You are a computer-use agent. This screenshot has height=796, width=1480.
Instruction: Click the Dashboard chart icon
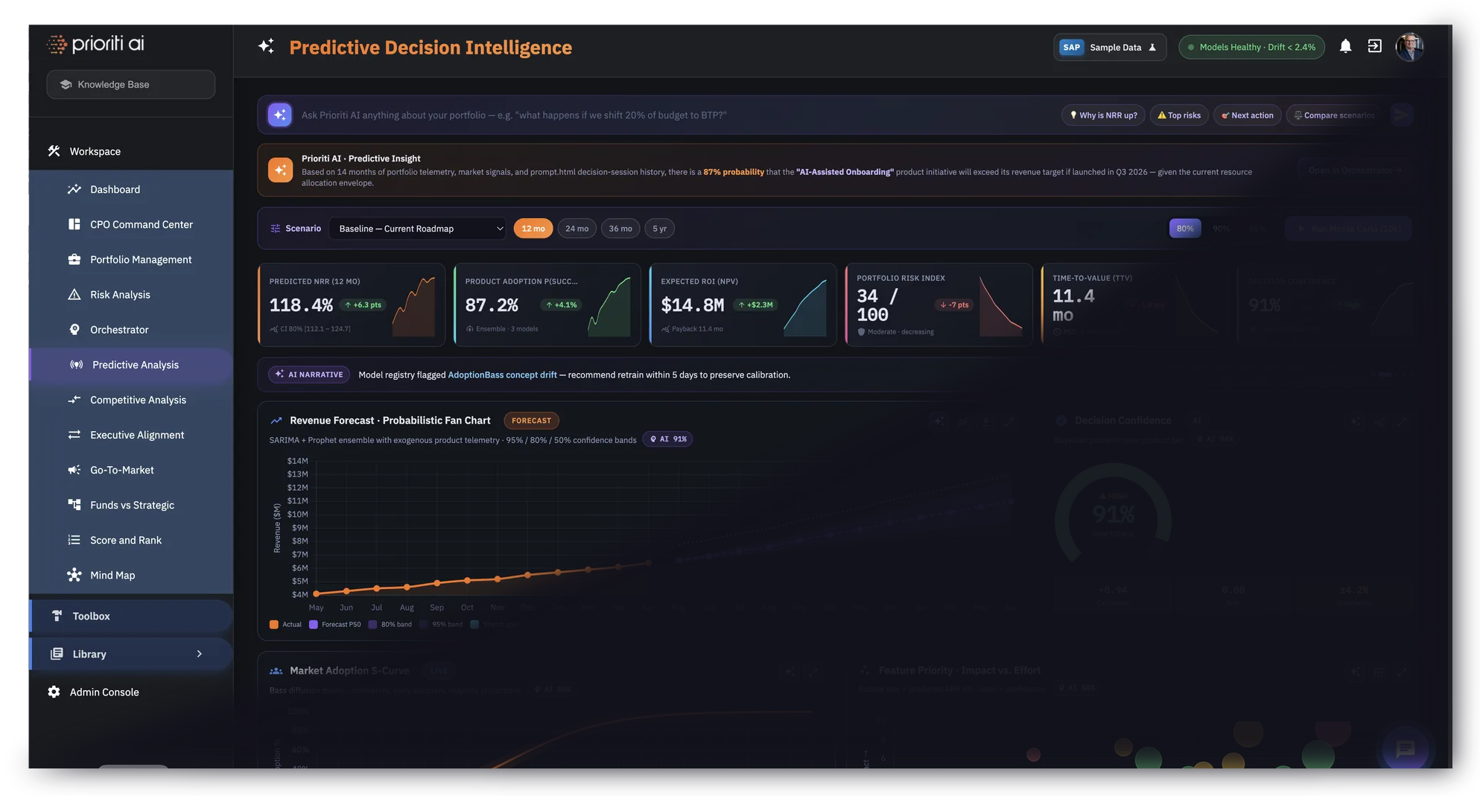74,189
